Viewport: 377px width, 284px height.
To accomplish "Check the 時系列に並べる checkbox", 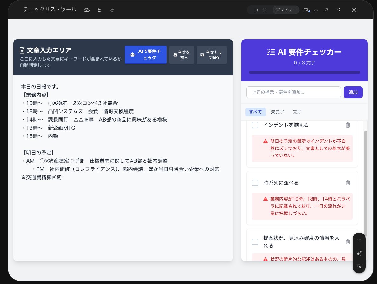I will coord(255,183).
